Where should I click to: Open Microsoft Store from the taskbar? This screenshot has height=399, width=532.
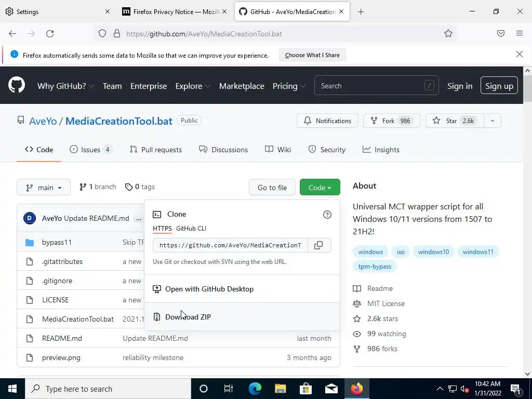pyautogui.click(x=305, y=389)
